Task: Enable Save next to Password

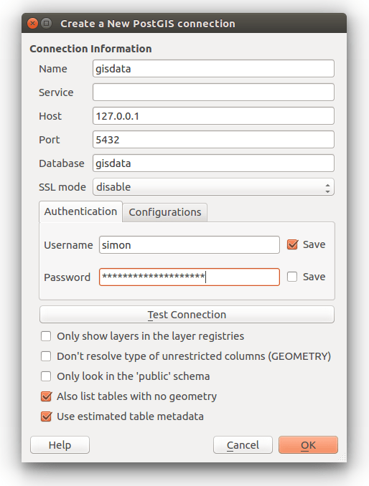Action: coord(292,277)
